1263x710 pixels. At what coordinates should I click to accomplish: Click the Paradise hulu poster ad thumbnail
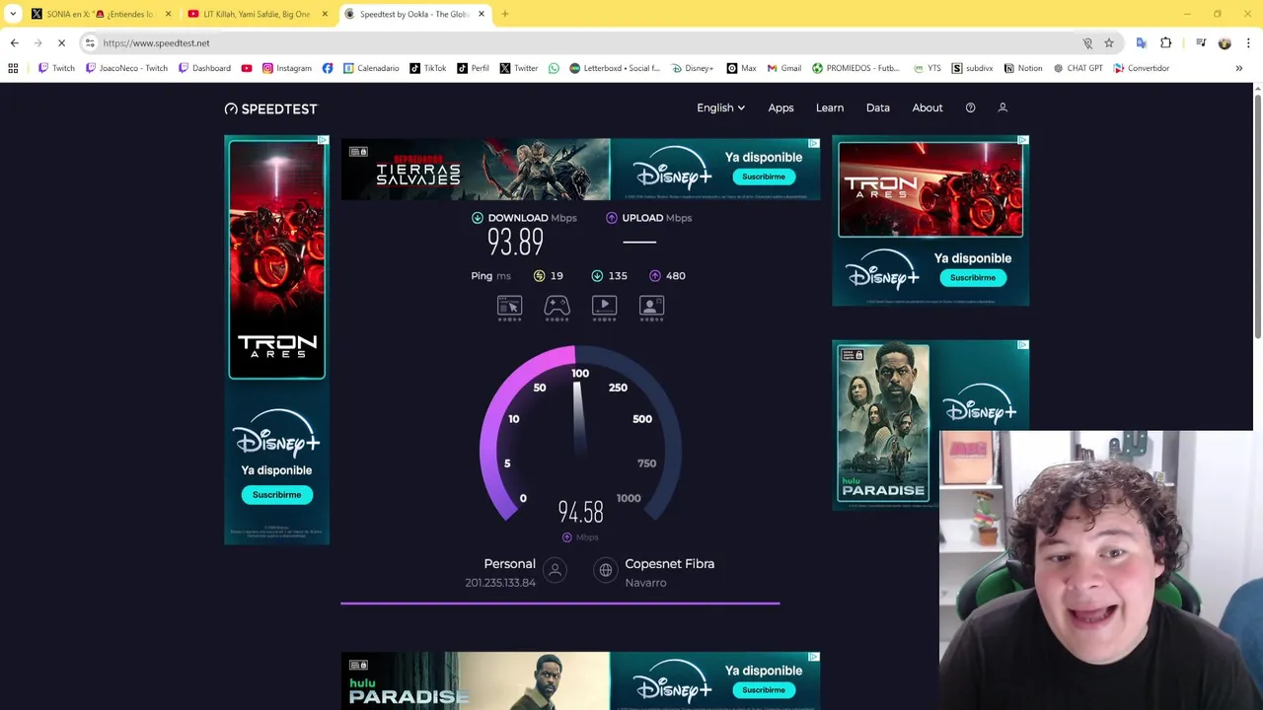[883, 423]
